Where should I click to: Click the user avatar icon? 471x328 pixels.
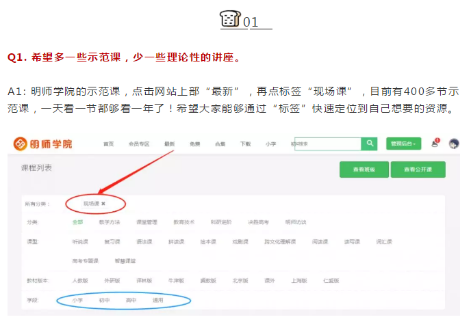pos(453,143)
